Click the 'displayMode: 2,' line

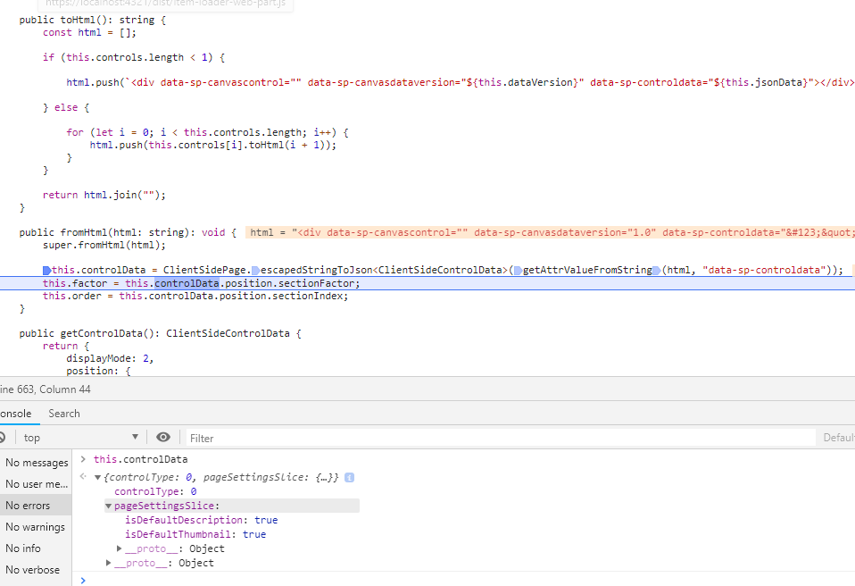pos(110,358)
